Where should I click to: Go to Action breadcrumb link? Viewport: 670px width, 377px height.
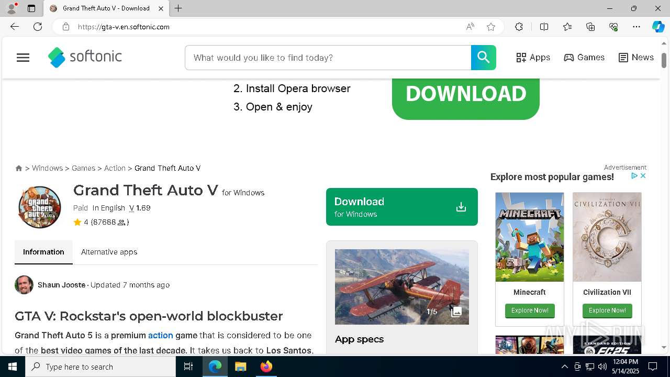(115, 168)
